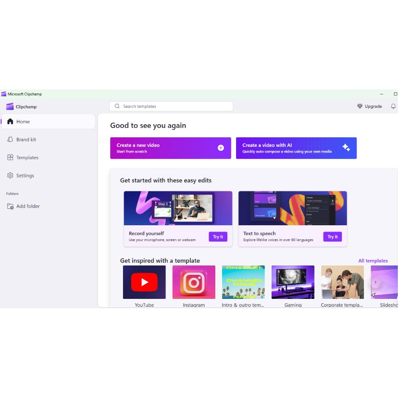Open the YouTube template thumbnail
398x398 pixels.
[144, 282]
